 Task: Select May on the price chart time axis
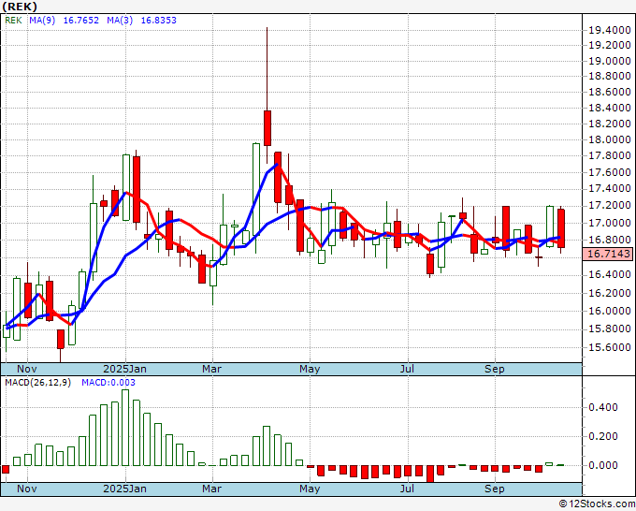(310, 369)
